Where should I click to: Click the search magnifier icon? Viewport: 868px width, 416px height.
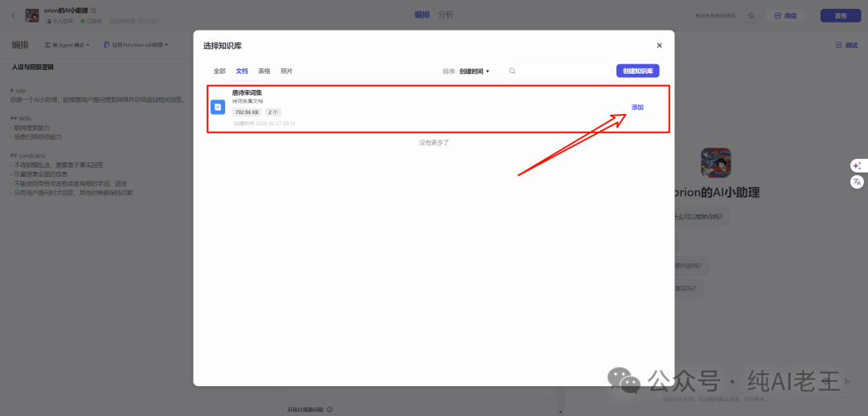point(512,71)
